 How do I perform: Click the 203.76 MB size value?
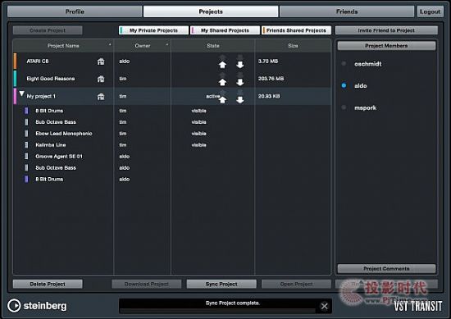[271, 79]
